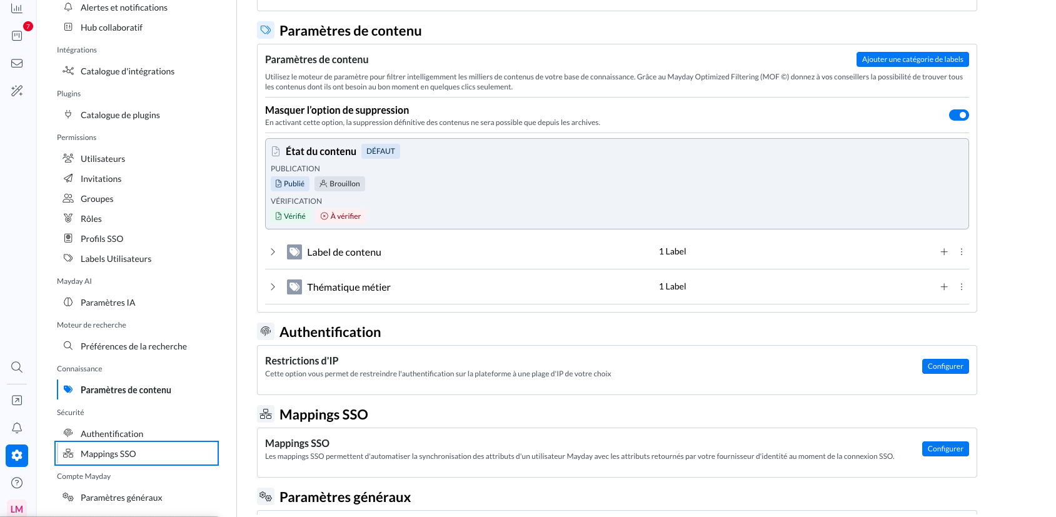
Task: Open the notifications bell in the left rail
Action: tap(17, 428)
